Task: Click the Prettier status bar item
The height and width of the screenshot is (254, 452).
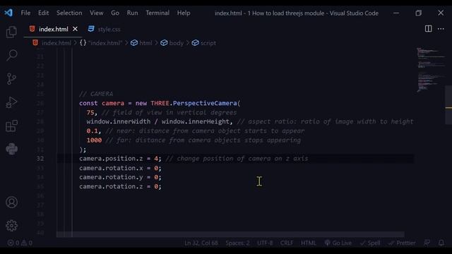Action: (402, 243)
